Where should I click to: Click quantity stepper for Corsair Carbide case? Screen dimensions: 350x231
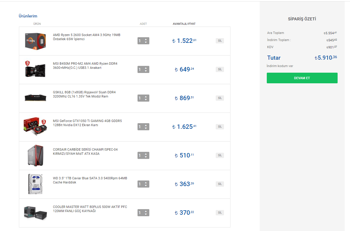pos(143,155)
